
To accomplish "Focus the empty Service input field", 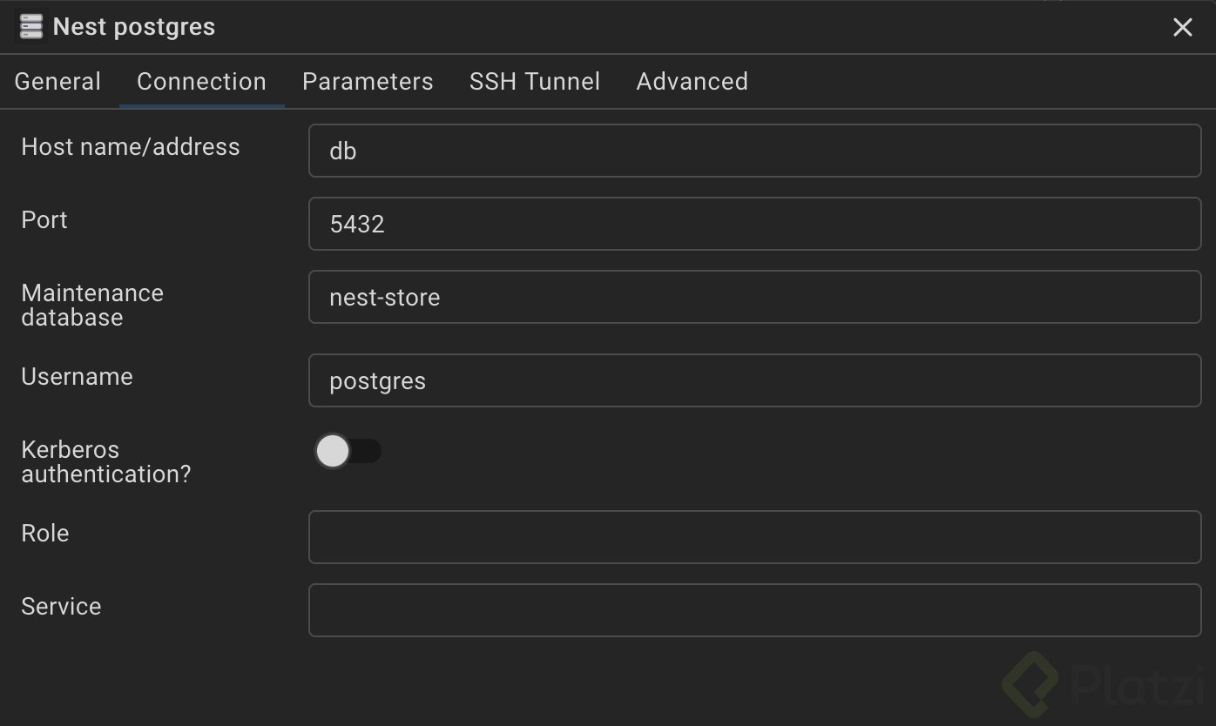I will tap(754, 610).
